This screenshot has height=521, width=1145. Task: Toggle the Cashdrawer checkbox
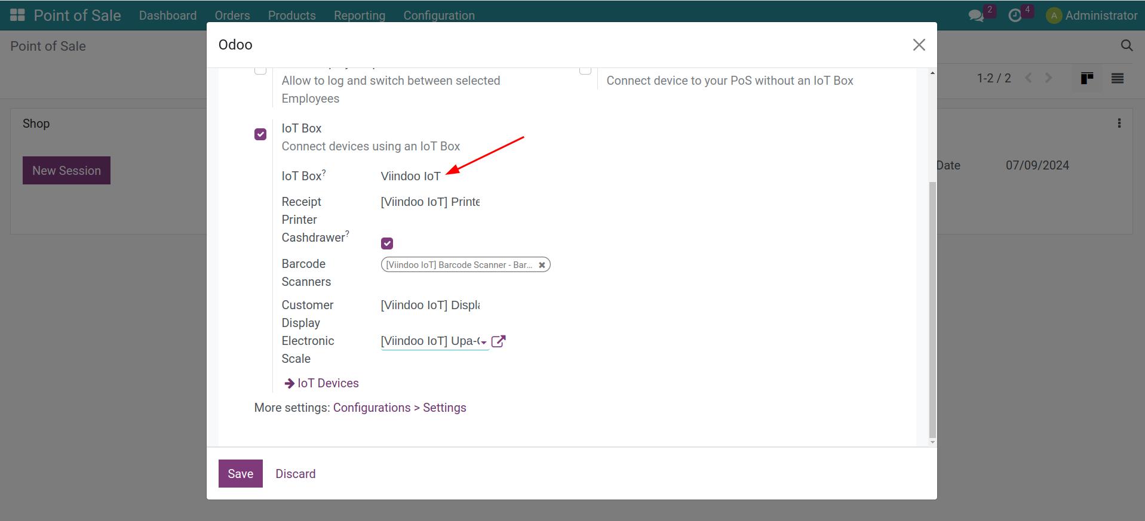(x=387, y=243)
